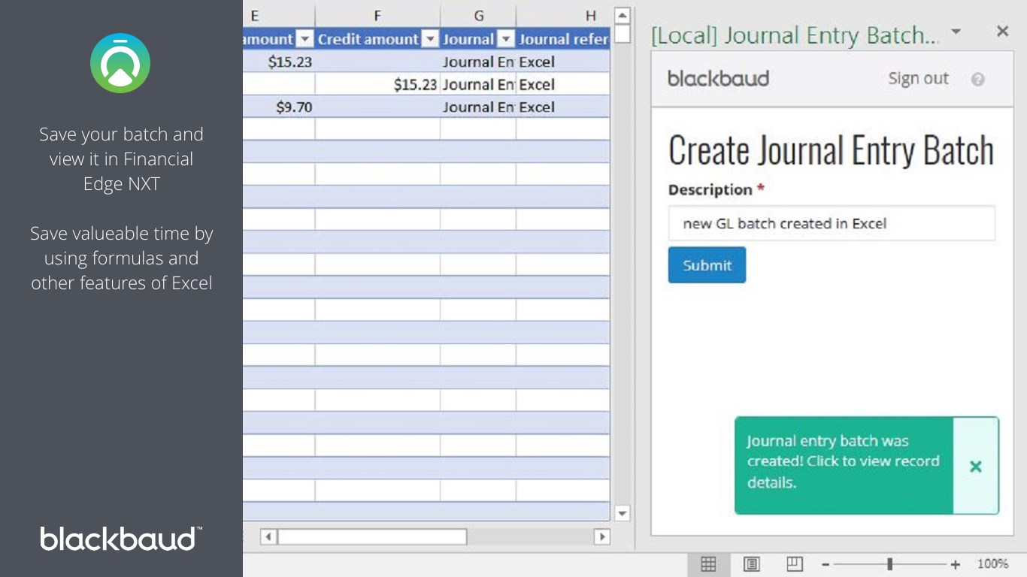Screen dimensions: 1027x577
Task: Open the debit amount column filter dropdown
Action: (x=304, y=39)
